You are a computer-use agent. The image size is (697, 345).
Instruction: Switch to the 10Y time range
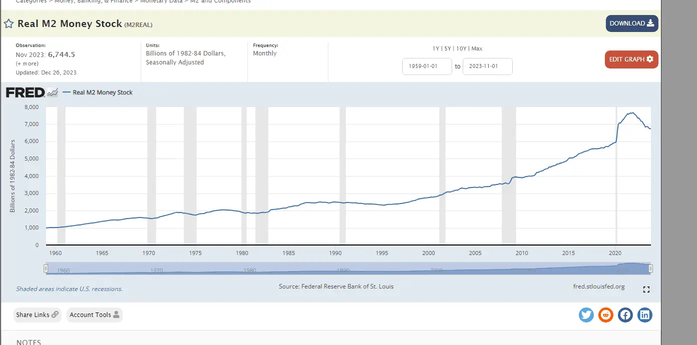pos(461,48)
